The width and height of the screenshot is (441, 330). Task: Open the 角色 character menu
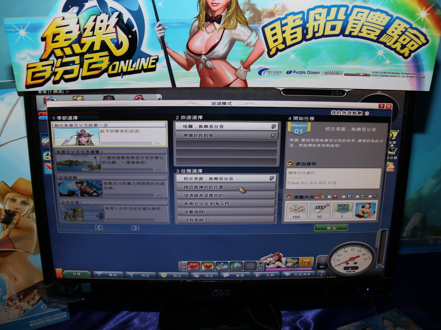coord(141,275)
